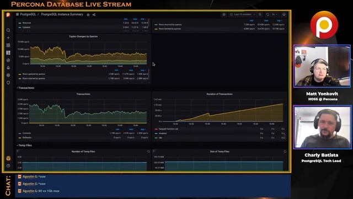Click the PMM menu icon left of time picker
Image resolution: width=353 pixels, height=199 pixels.
224,14
